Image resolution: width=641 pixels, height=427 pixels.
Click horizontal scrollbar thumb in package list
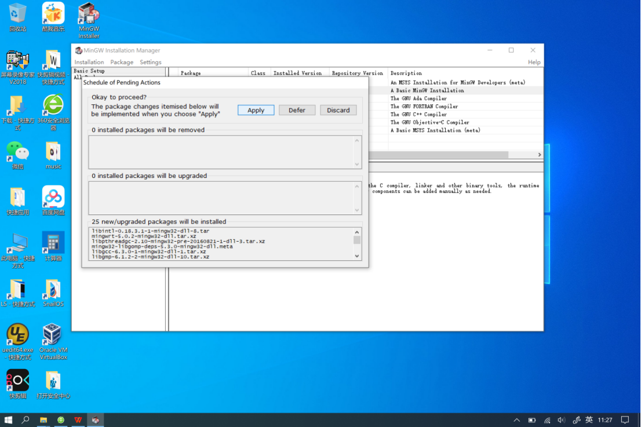[438, 155]
